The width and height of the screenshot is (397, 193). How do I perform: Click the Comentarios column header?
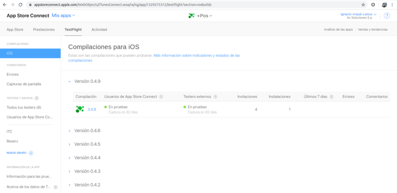[x=377, y=96]
